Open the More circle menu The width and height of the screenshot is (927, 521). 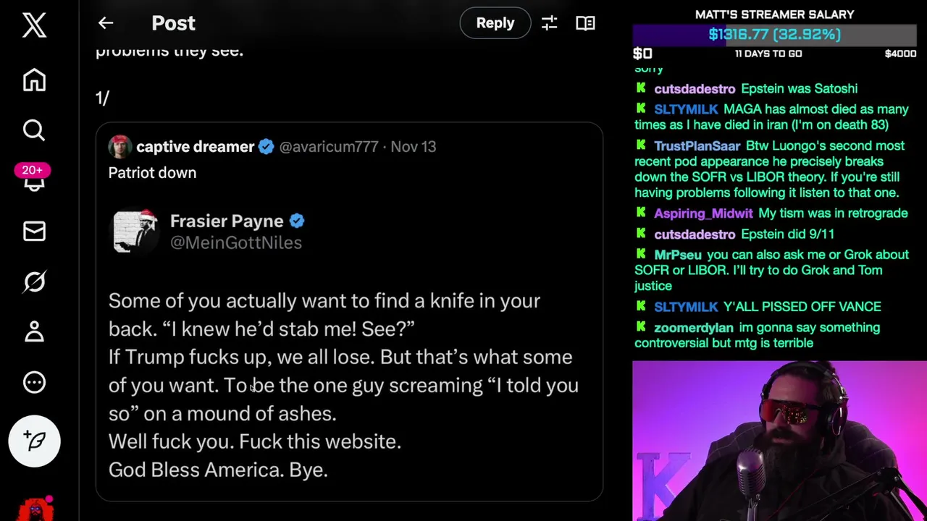34,382
